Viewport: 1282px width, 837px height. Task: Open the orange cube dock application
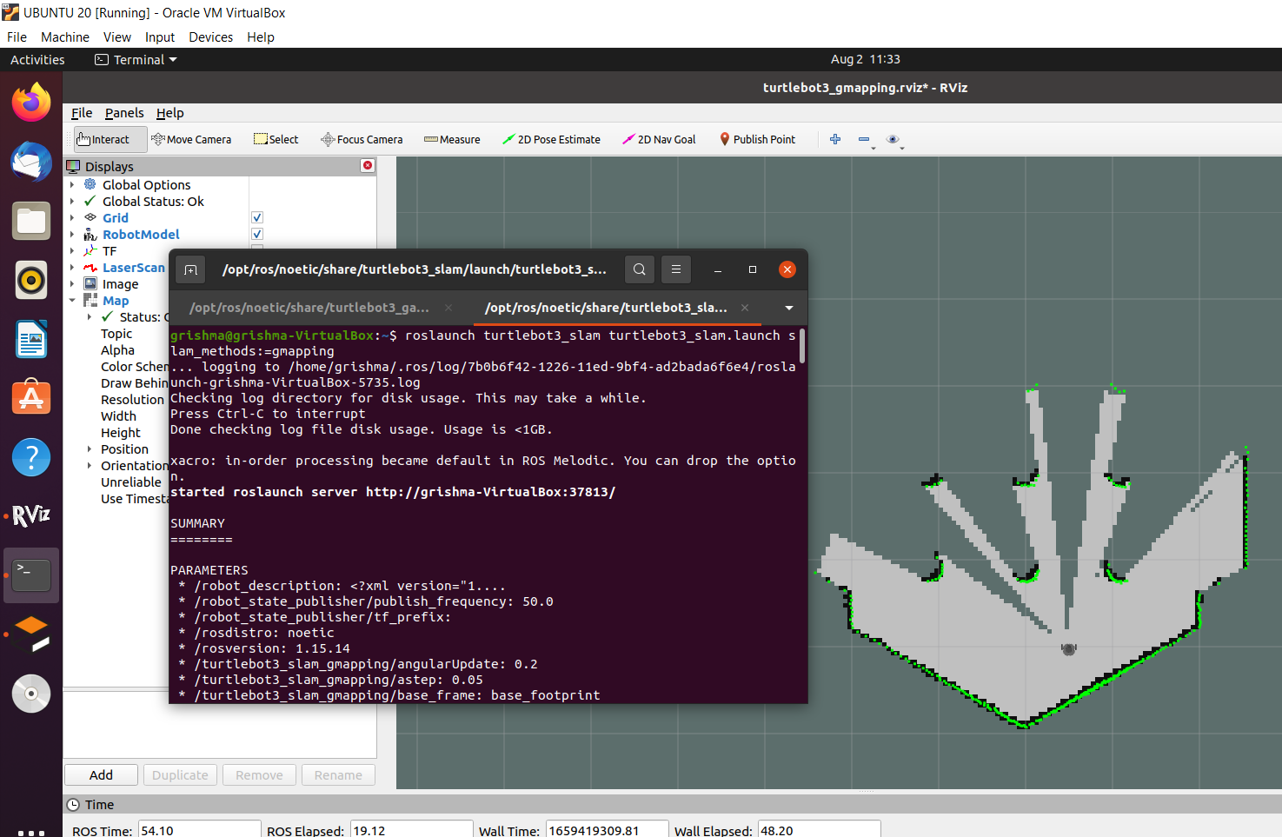pyautogui.click(x=31, y=634)
